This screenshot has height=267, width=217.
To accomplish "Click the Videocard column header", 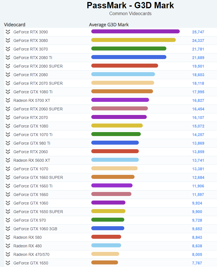I will point(15,25).
